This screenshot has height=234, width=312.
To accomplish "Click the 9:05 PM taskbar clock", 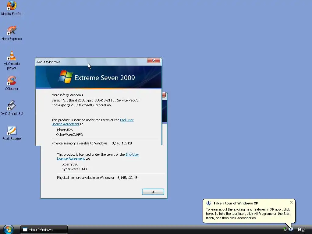I will tap(301, 229).
